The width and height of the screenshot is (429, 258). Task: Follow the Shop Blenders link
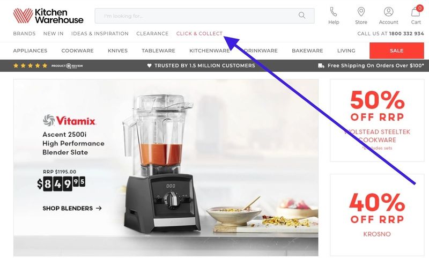[x=72, y=208]
